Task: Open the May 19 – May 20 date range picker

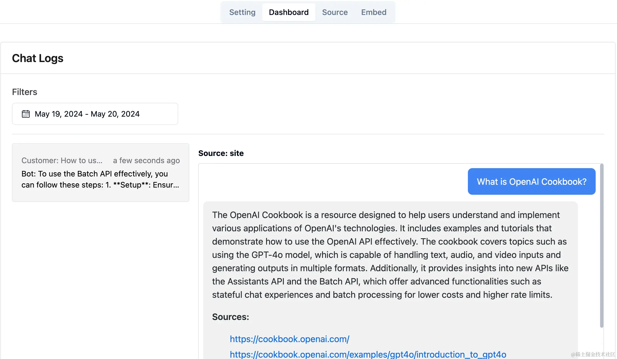Action: tap(95, 114)
